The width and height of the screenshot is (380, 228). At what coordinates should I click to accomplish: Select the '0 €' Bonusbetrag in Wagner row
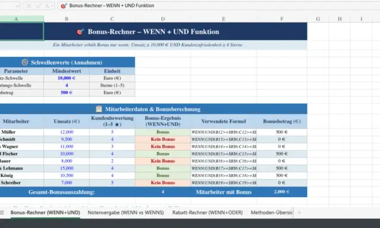click(x=282, y=147)
